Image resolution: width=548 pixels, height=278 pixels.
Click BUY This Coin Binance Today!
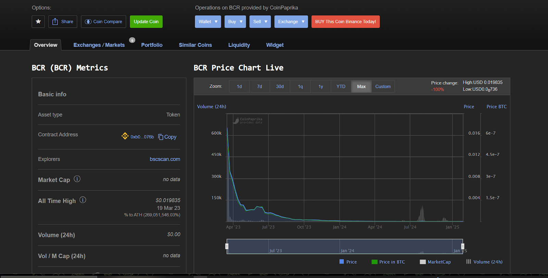[x=346, y=22]
